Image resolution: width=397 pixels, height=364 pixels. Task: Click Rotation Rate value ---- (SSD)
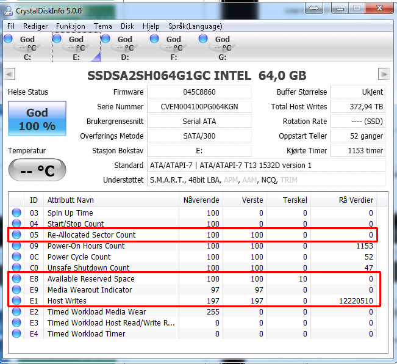[x=358, y=121]
